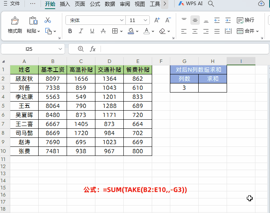Image resolution: width=270 pixels, height=213 pixels.
Task: Align text left horizontally
Action: (x=184, y=31)
